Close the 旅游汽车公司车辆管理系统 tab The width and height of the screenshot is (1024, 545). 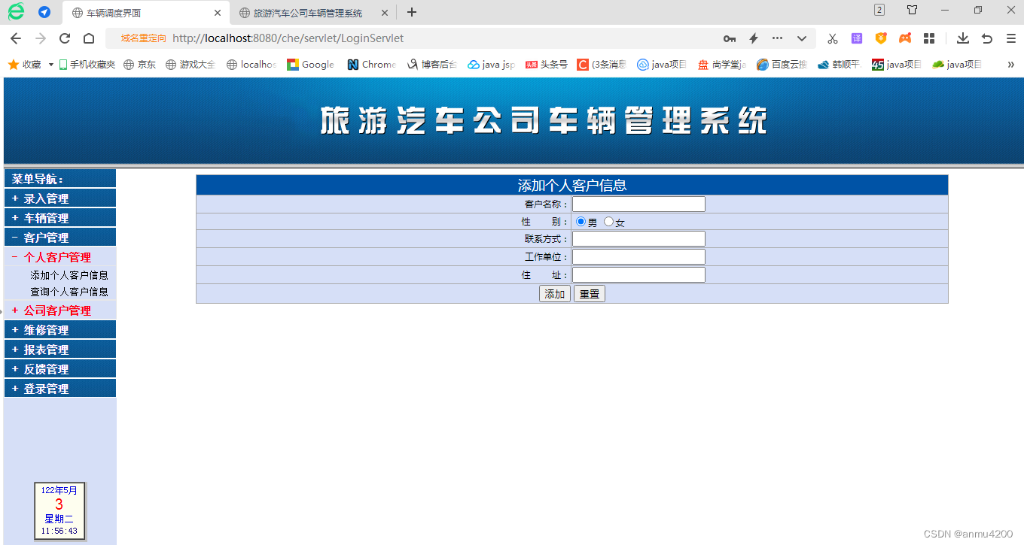pos(384,13)
